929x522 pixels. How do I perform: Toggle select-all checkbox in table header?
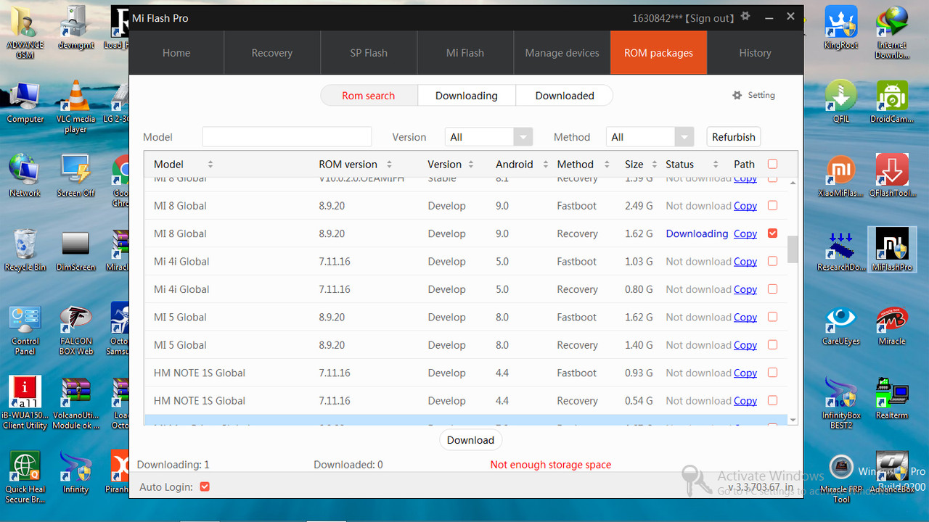pyautogui.click(x=772, y=164)
